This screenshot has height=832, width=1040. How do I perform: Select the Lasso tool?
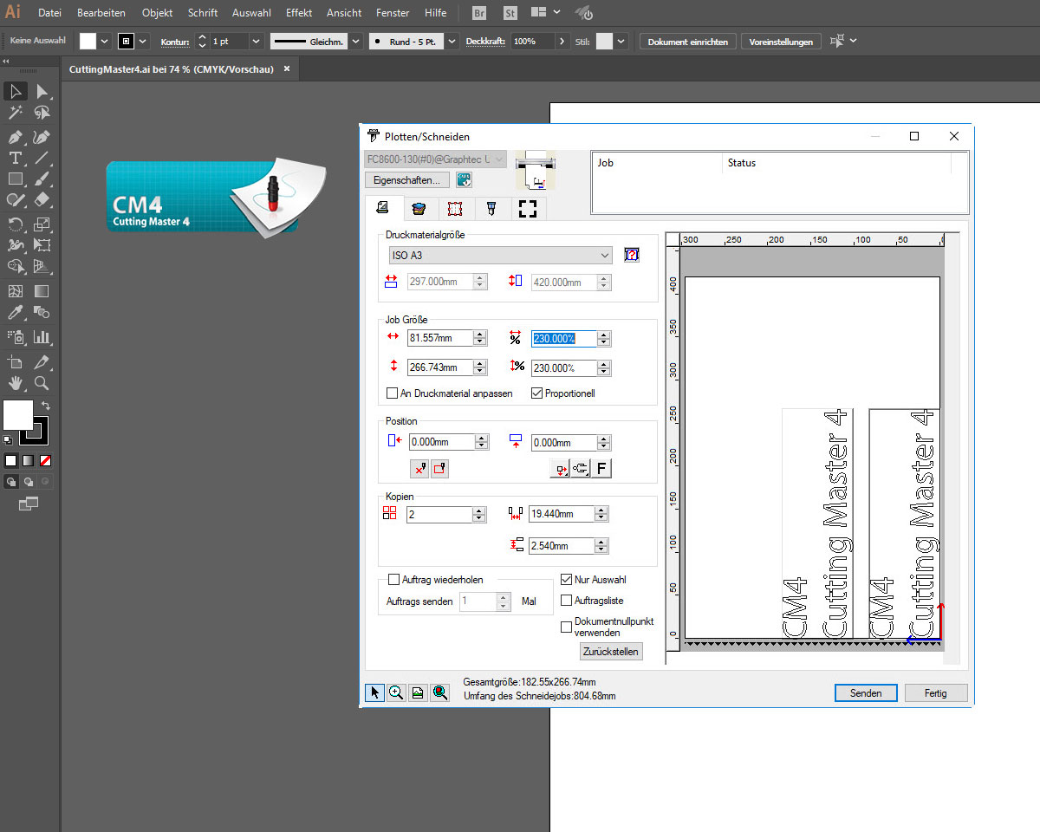coord(42,113)
